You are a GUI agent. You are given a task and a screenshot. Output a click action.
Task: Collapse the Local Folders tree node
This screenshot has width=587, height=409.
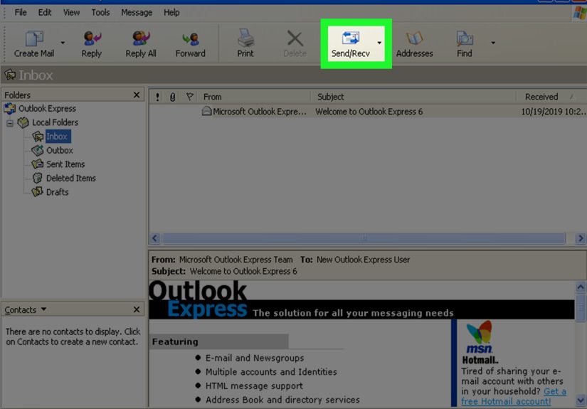[x=10, y=123]
